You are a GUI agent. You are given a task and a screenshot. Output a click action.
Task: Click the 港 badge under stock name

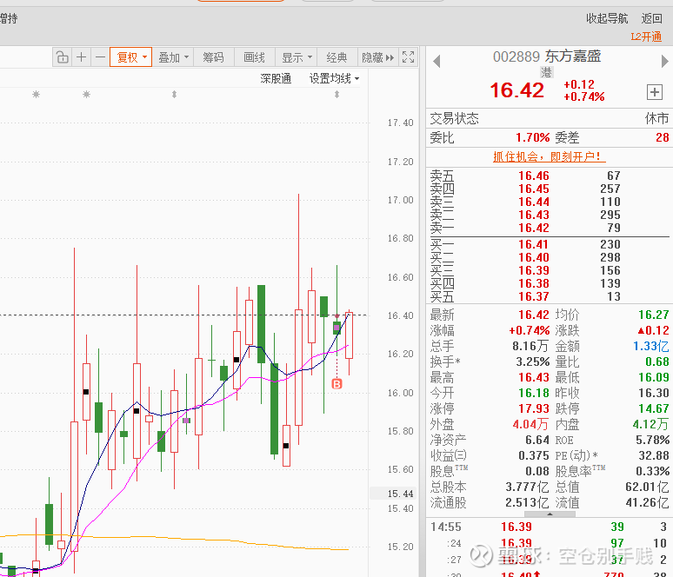pos(547,72)
